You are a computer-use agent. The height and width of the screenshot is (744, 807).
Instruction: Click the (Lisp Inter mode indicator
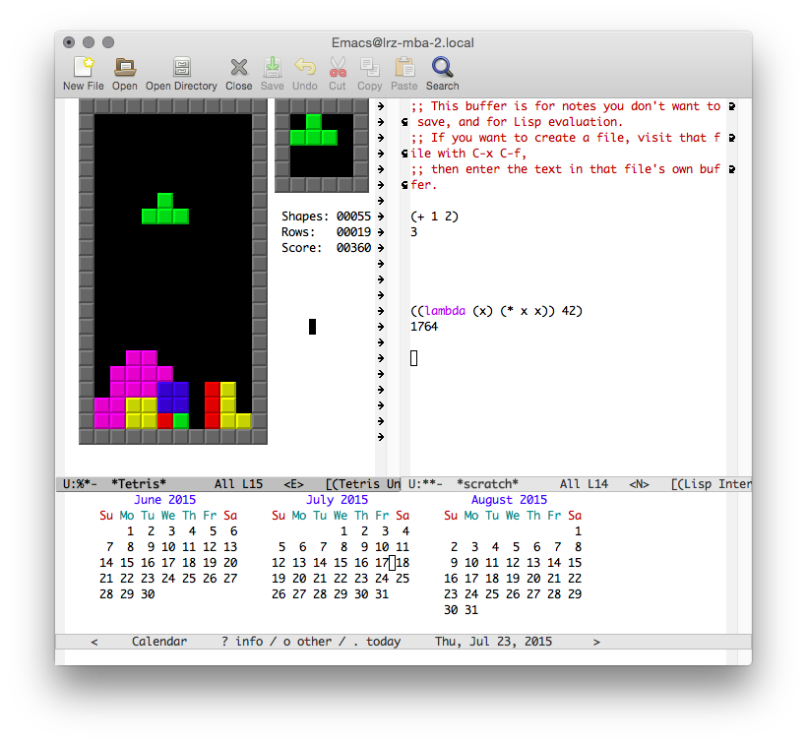point(711,484)
